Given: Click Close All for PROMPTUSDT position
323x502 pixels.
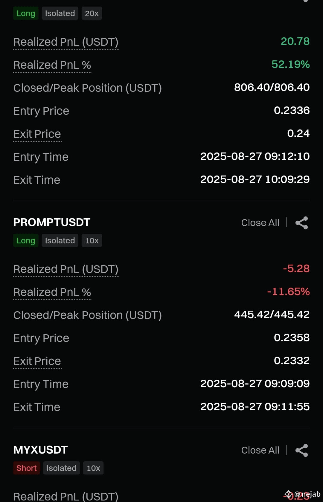Looking at the screenshot, I should (x=260, y=223).
